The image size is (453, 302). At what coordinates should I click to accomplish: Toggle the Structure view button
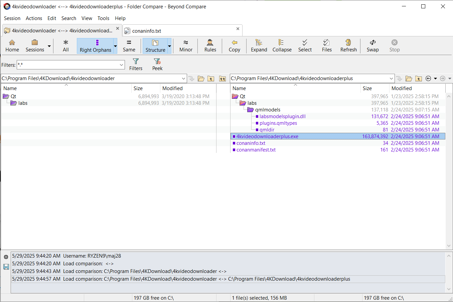[x=155, y=46]
